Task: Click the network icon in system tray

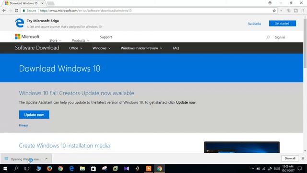Action: 264,169
